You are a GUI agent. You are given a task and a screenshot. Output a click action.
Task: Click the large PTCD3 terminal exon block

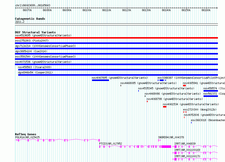[166, 147]
